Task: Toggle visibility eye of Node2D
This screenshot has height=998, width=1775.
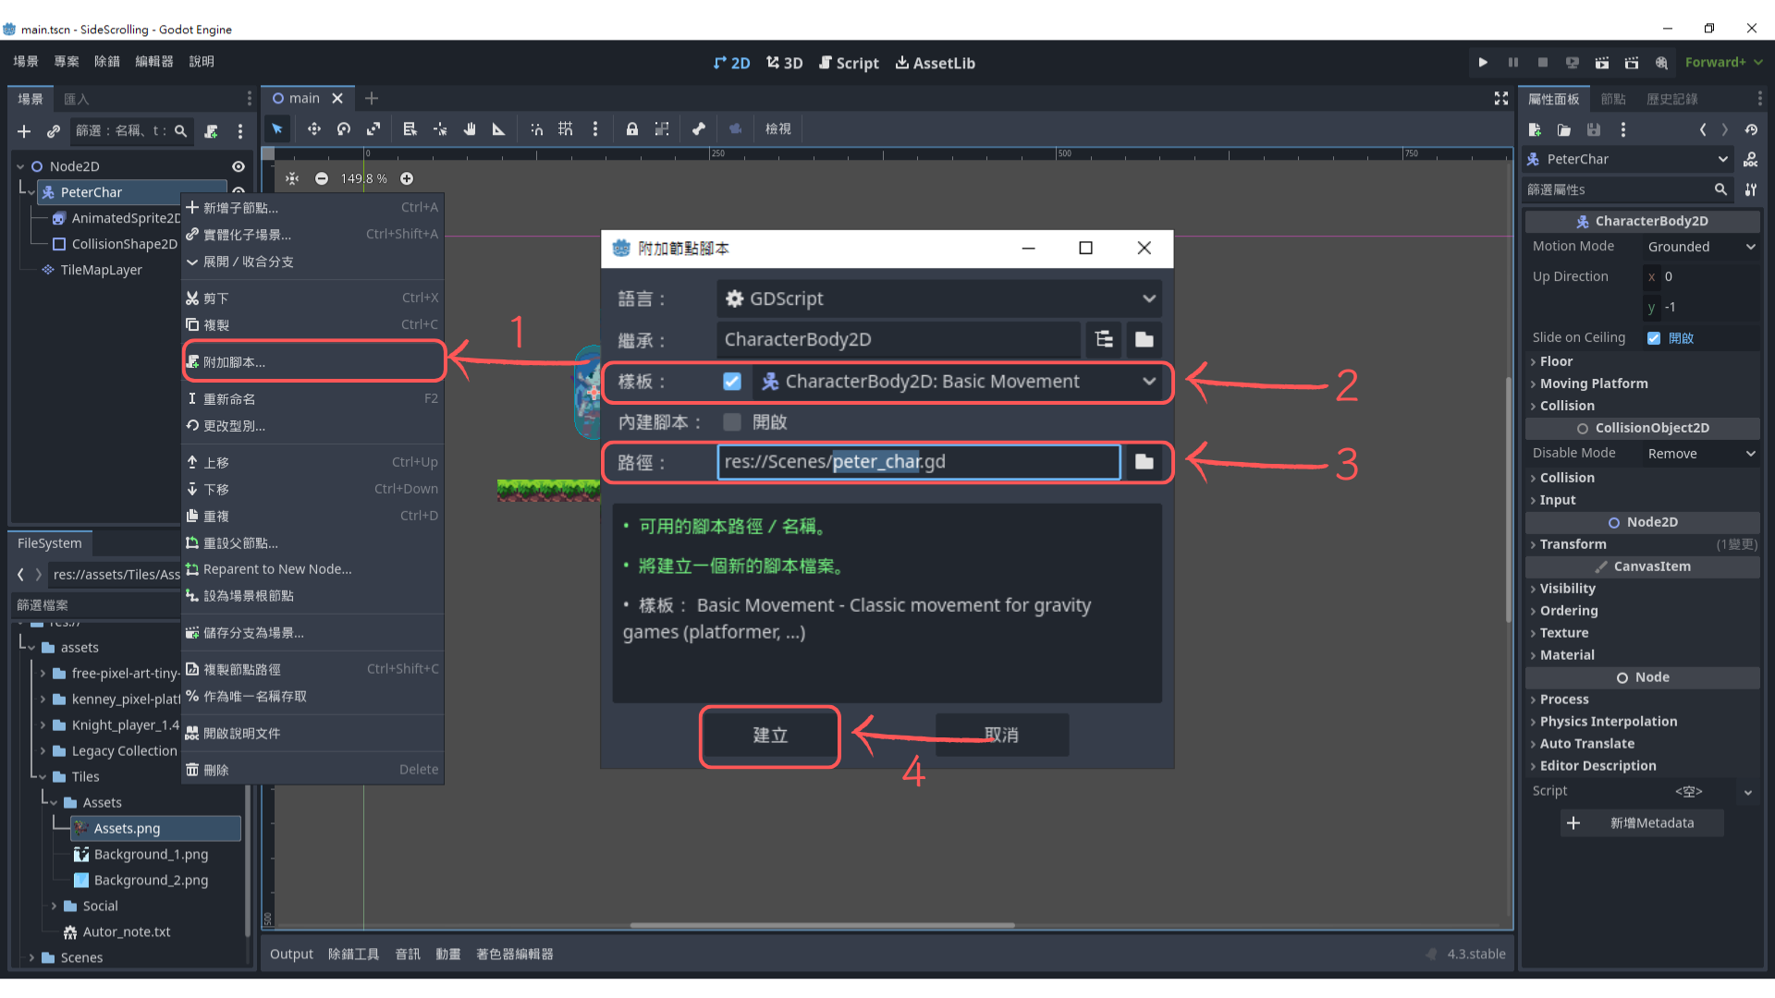Action: click(x=238, y=166)
